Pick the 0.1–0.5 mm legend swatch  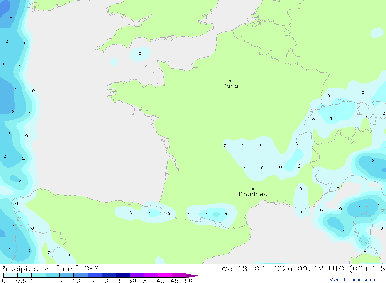click(x=10, y=275)
